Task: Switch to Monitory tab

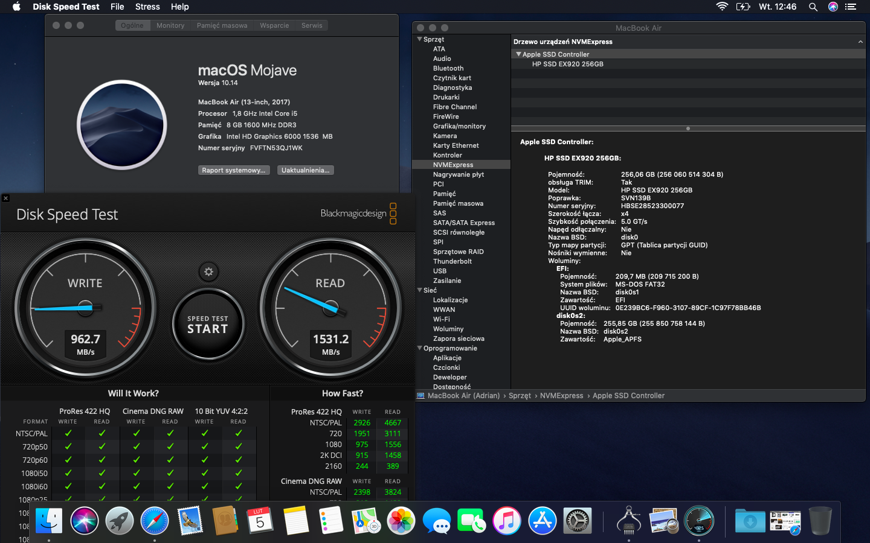Action: point(170,25)
